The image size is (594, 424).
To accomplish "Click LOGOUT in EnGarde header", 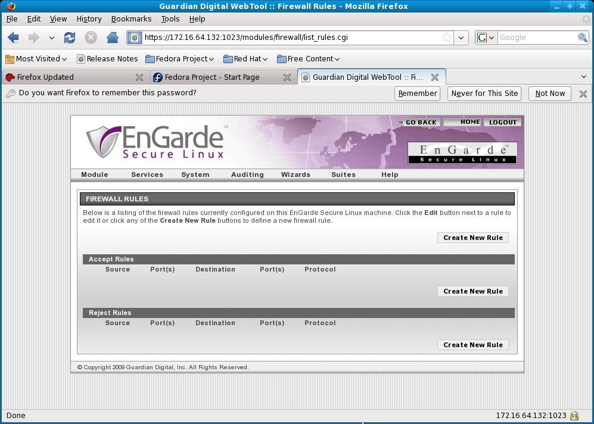I will point(503,122).
